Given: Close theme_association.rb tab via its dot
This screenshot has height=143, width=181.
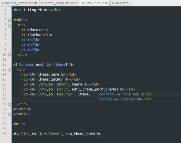Looking at the screenshot, I should [42, 3].
